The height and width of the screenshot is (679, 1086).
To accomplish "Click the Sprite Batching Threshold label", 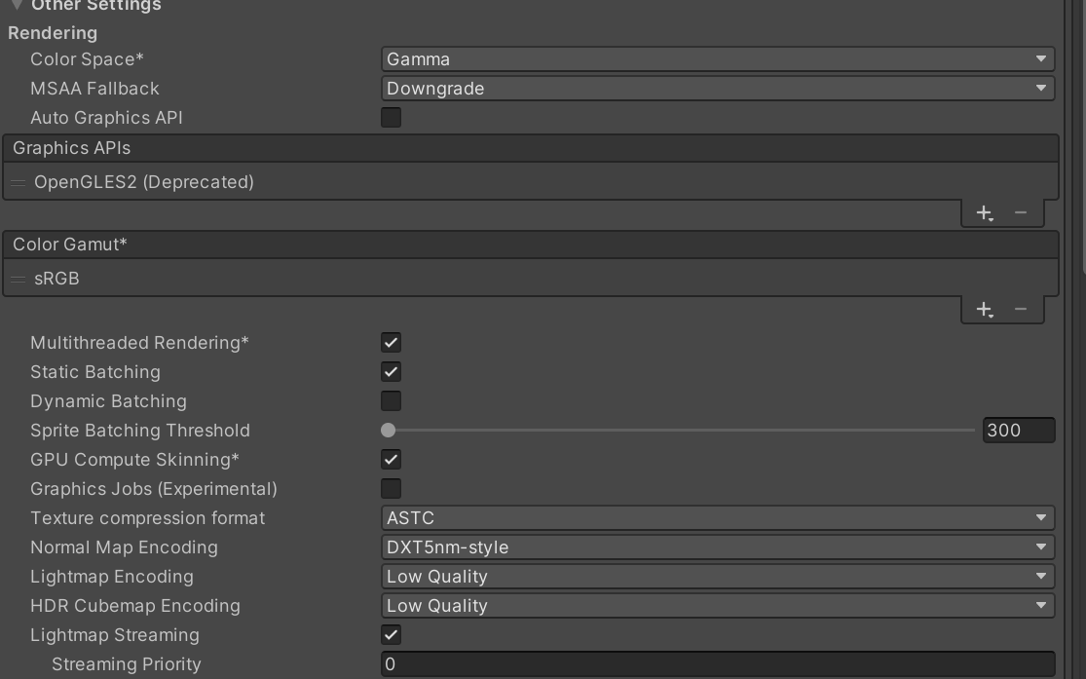I will click(x=140, y=431).
